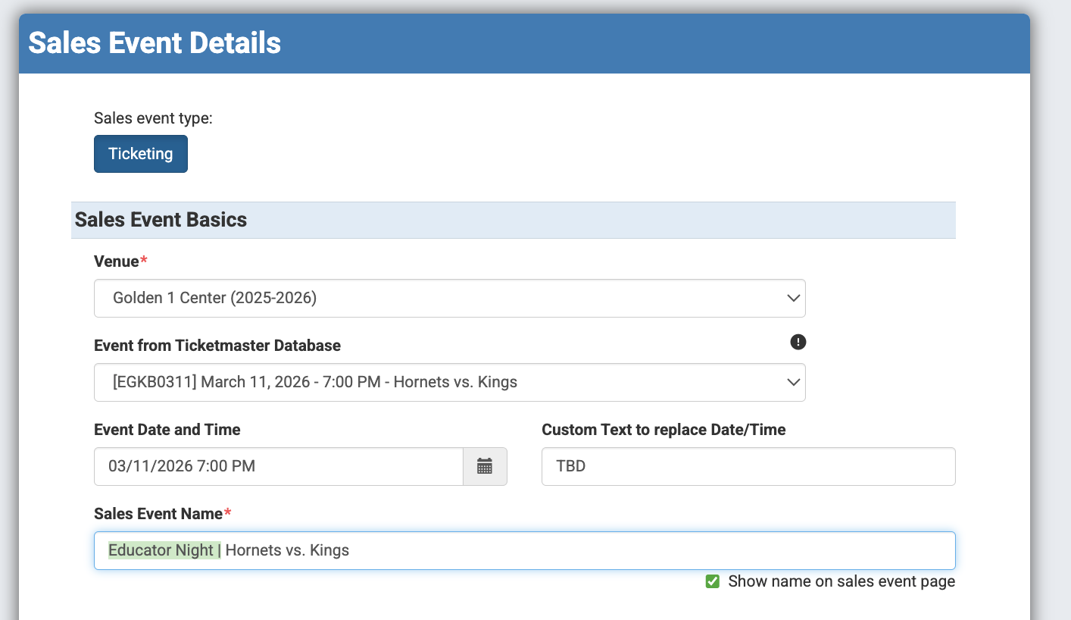1071x620 pixels.
Task: Uncheck the Show name on sales event page checkbox
Action: pyautogui.click(x=712, y=581)
